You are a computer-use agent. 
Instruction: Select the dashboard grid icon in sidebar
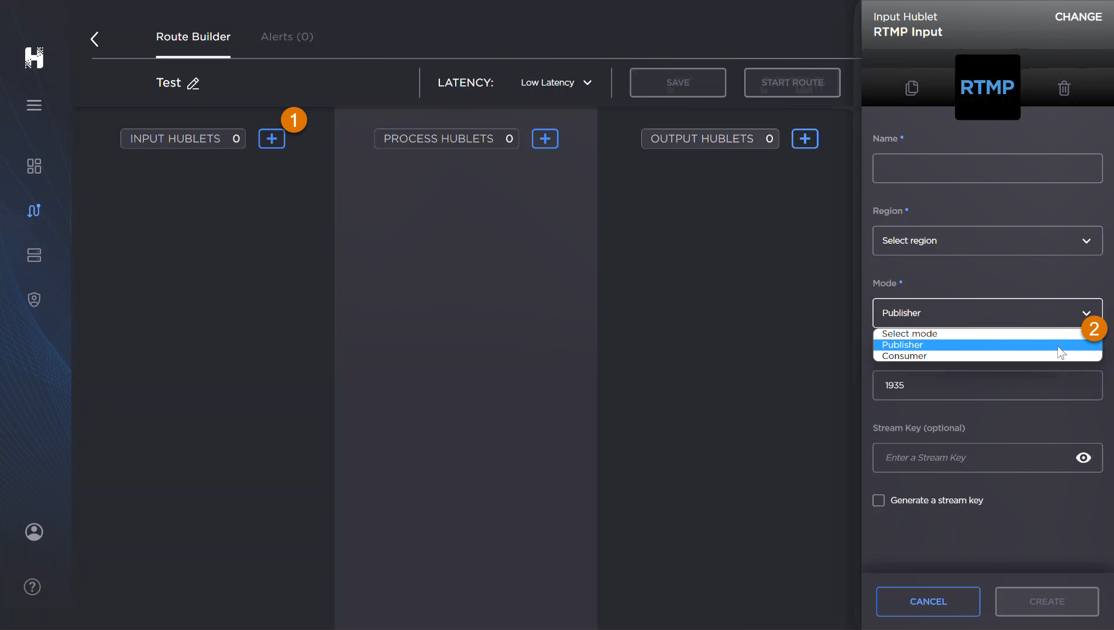[x=33, y=166]
